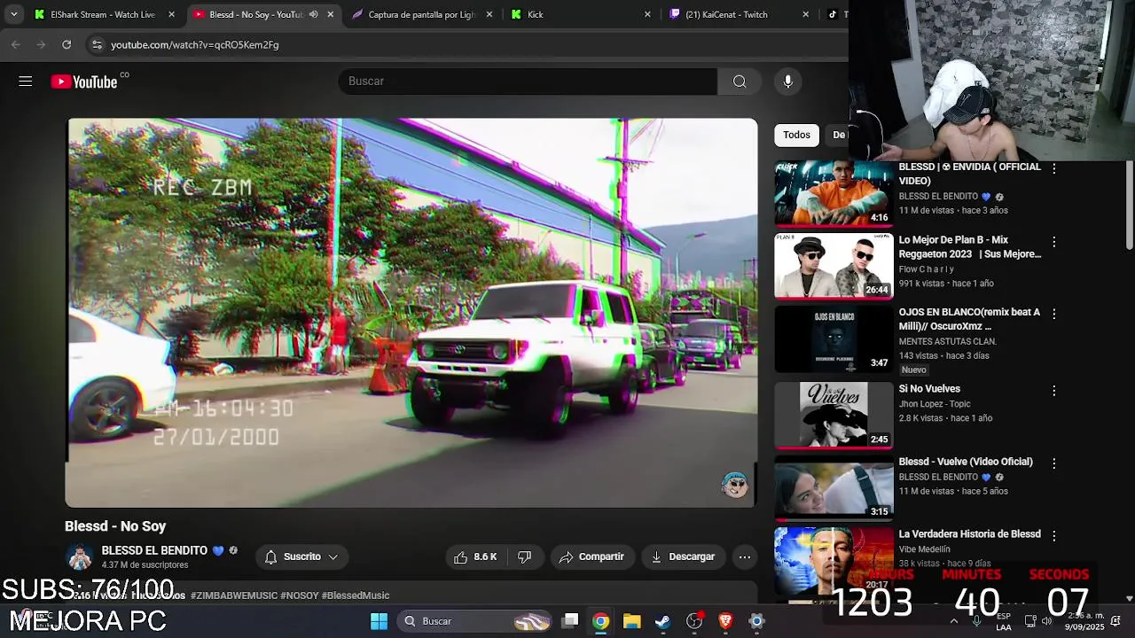The width and height of the screenshot is (1135, 638).
Task: Switch to the ElShark Stream tab
Action: tap(102, 14)
